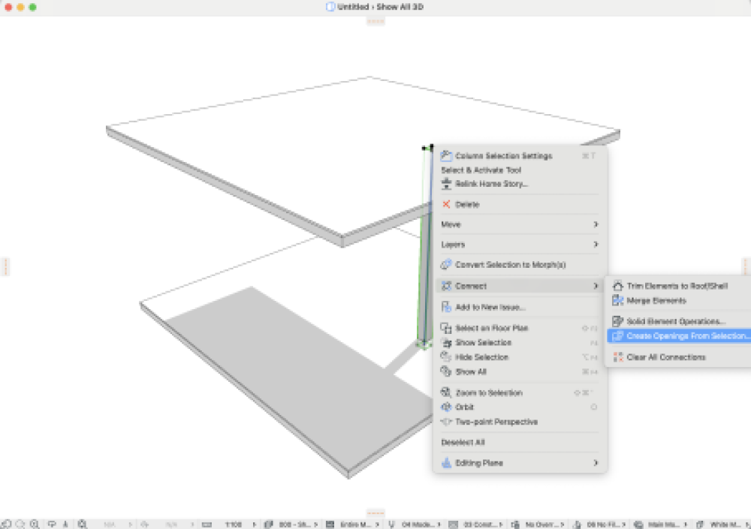Click the Convert Selection to Morph icon
751x529 pixels.
(x=446, y=265)
